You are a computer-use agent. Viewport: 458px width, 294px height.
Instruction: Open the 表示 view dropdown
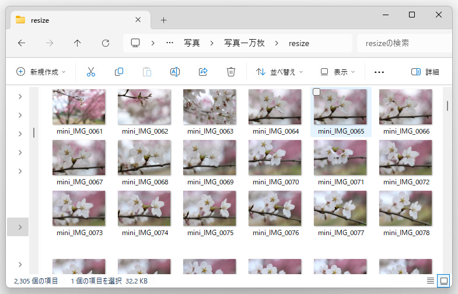(x=338, y=72)
